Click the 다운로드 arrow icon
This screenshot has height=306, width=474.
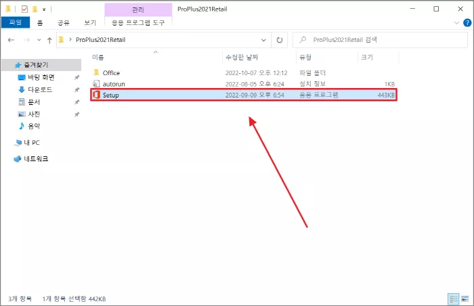click(22, 89)
